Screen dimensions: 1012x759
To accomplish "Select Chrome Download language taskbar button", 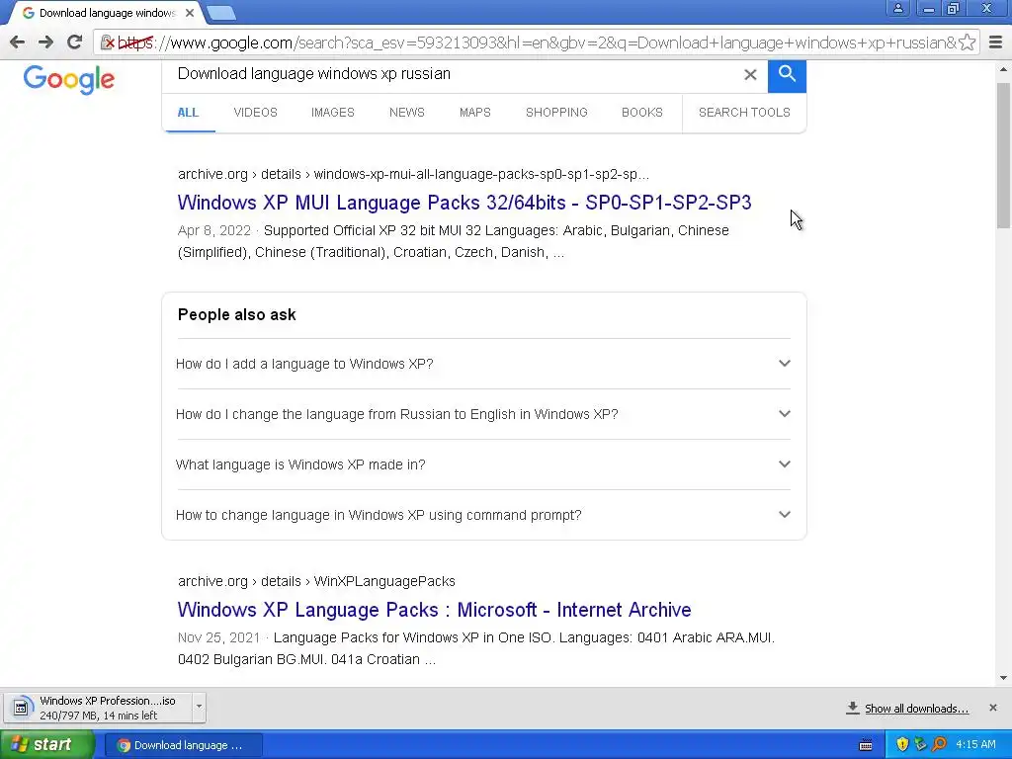I will 183,745.
